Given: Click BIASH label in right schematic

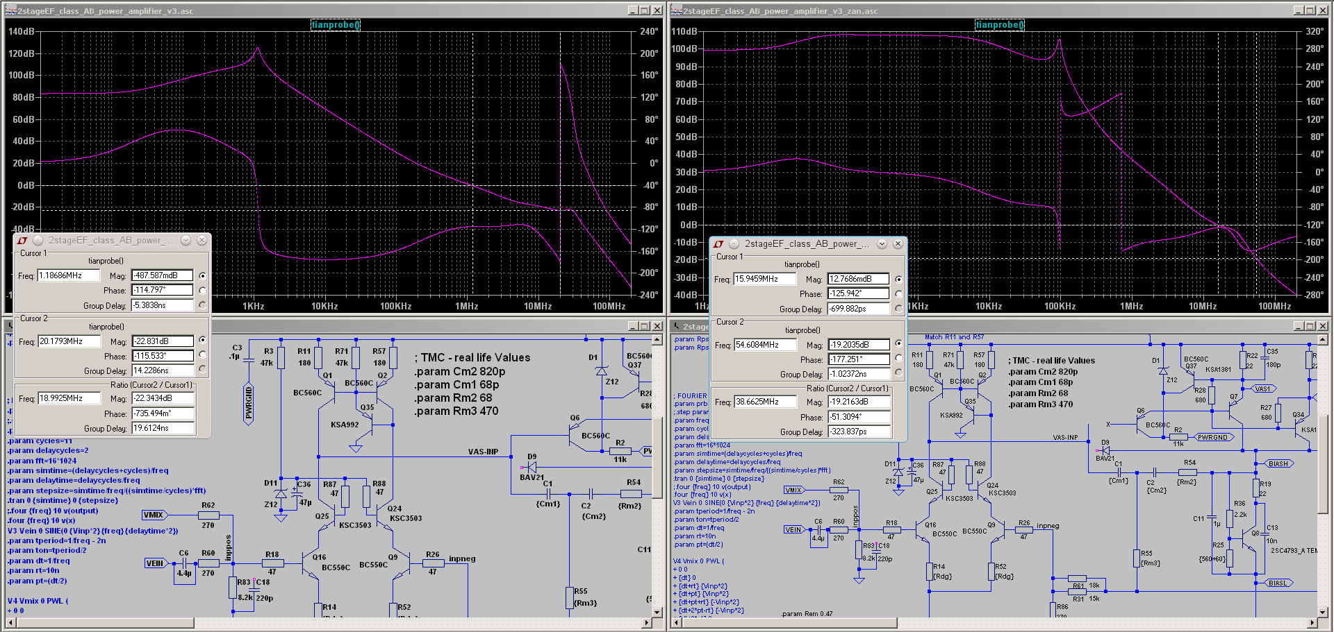Looking at the screenshot, I should pyautogui.click(x=1278, y=463).
